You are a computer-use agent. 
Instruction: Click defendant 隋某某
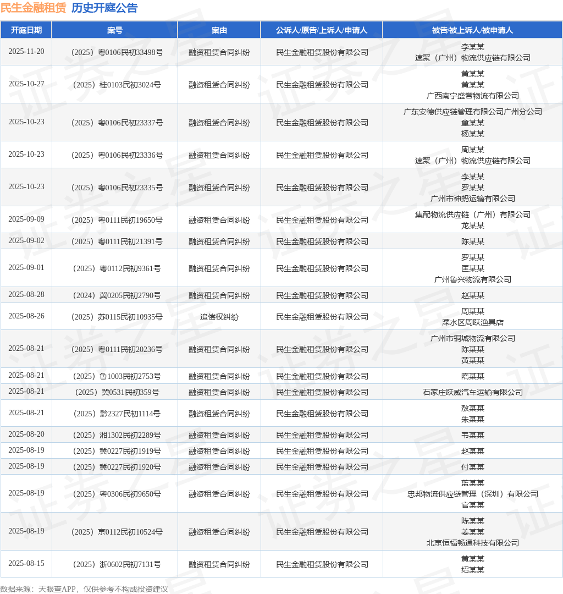pos(472,377)
